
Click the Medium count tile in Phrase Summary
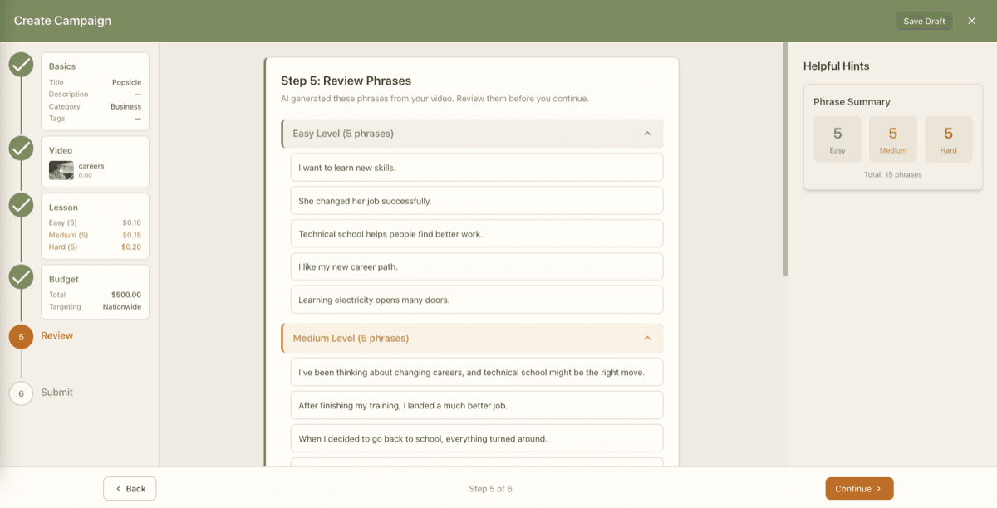[893, 139]
